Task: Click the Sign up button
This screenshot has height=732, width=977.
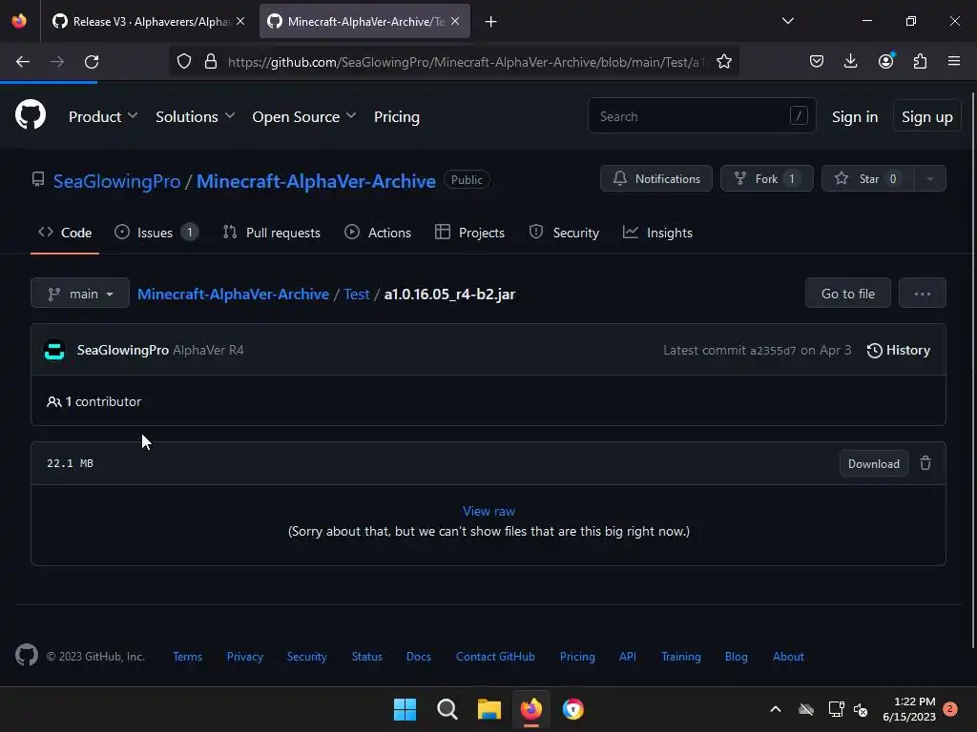Action: [x=926, y=116]
